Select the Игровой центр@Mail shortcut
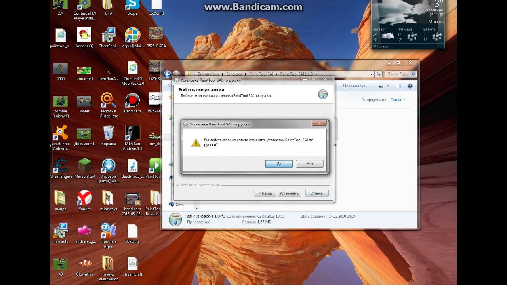The width and height of the screenshot is (507, 285). (x=109, y=171)
